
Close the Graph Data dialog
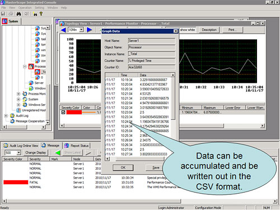[x=176, y=31]
